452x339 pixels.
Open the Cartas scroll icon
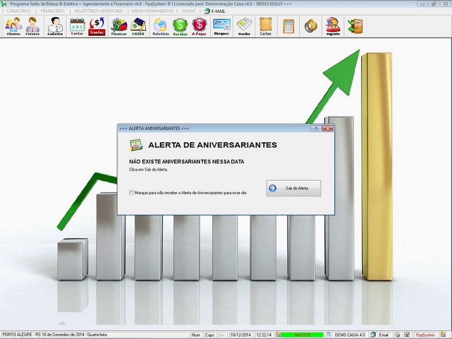tap(266, 26)
